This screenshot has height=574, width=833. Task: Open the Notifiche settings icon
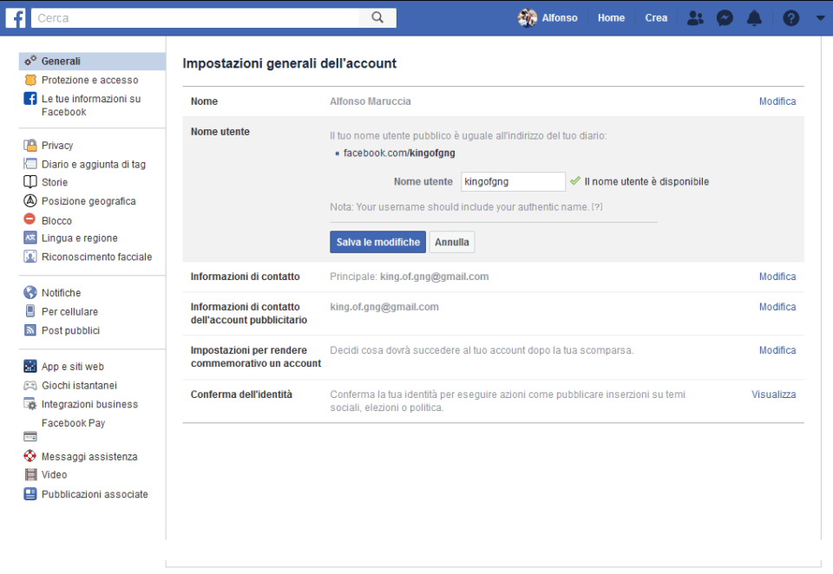coord(30,292)
